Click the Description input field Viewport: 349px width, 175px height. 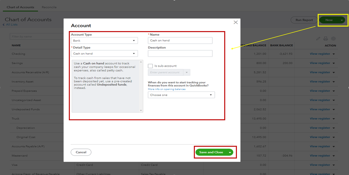tap(180, 53)
